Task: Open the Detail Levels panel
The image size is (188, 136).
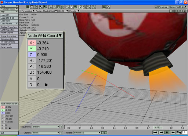Action: click(9, 47)
